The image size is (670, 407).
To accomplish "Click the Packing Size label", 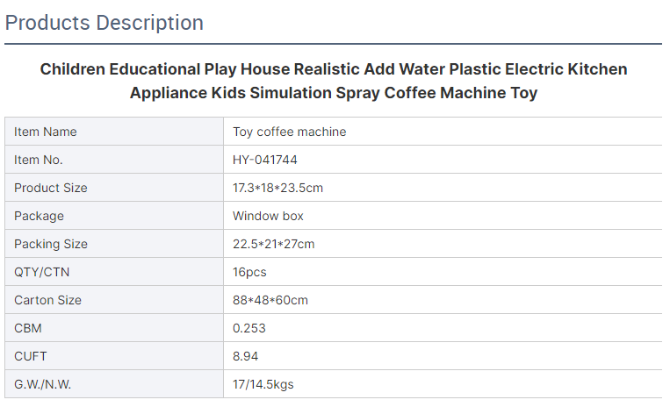I will (51, 244).
